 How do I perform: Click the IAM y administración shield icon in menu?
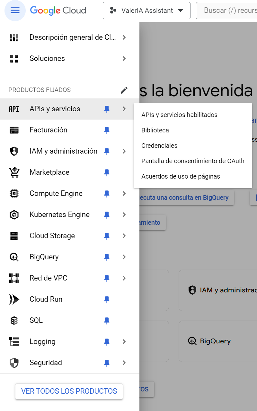tap(14, 151)
